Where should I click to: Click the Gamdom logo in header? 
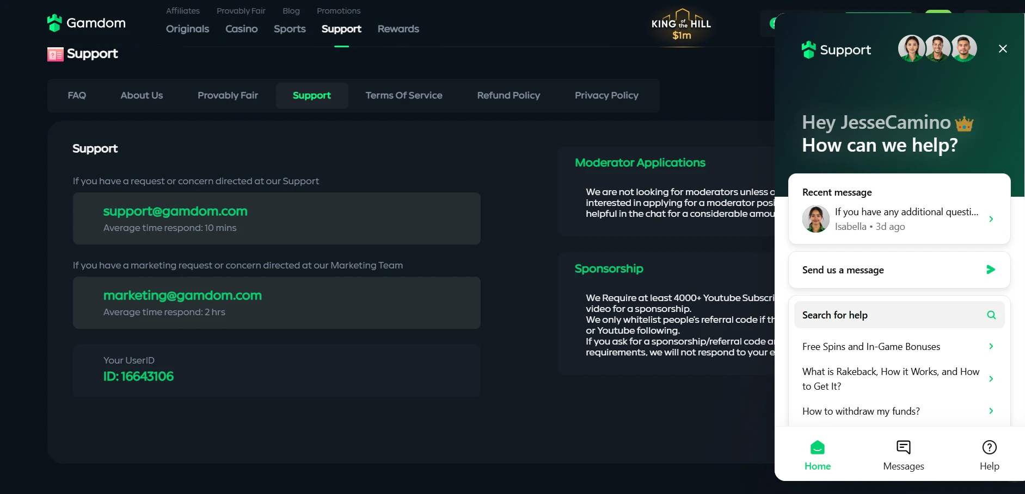click(87, 23)
